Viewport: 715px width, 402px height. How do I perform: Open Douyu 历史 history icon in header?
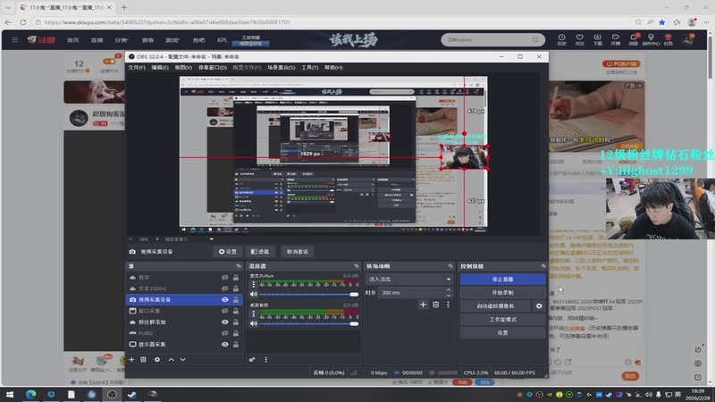point(562,39)
